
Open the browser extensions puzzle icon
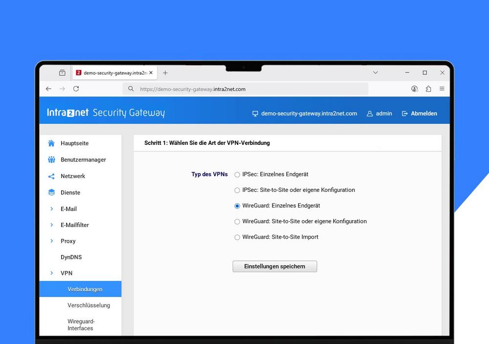point(428,89)
